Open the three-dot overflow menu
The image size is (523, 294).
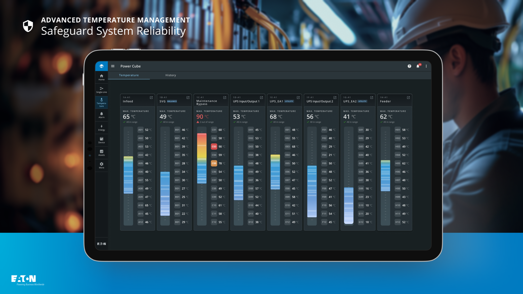[426, 66]
